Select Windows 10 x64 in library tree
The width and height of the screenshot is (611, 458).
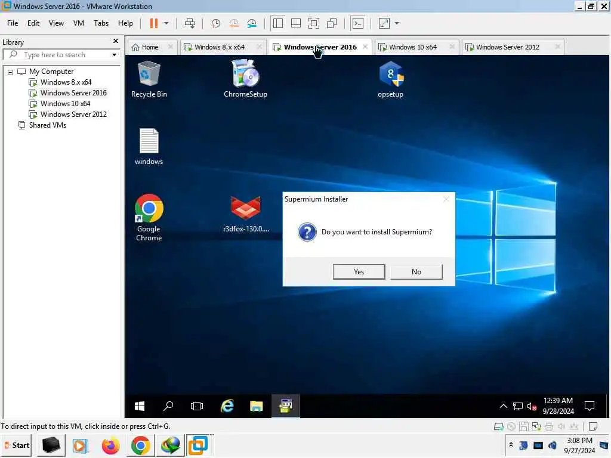click(65, 104)
